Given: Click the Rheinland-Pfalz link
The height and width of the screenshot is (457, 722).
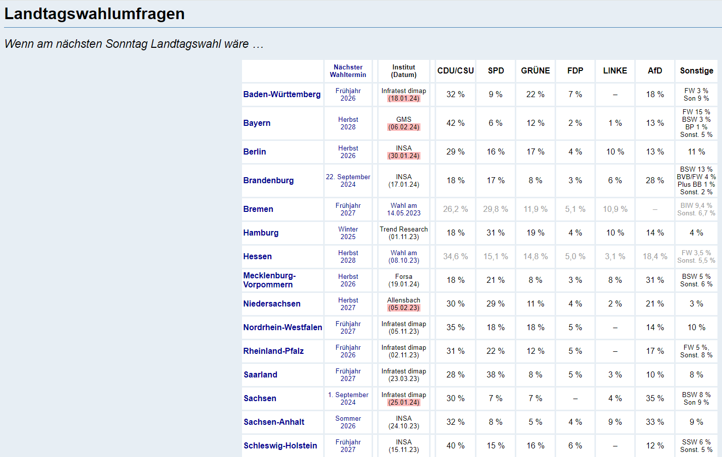Looking at the screenshot, I should click(273, 351).
